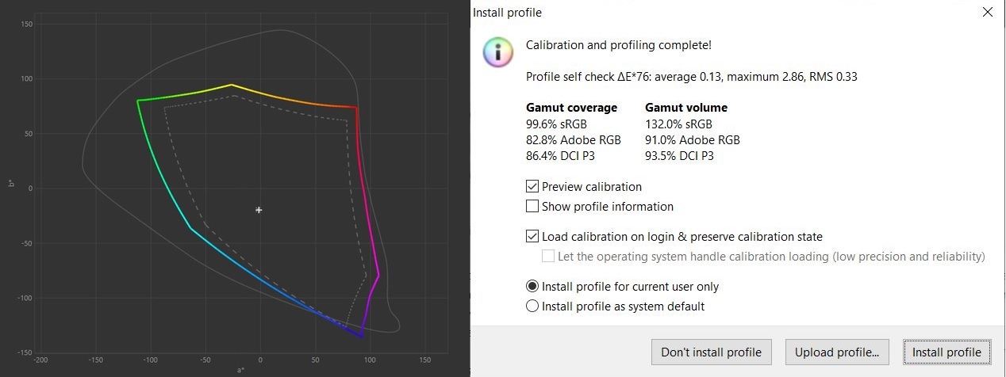Click the a* axis label on plot
The width and height of the screenshot is (1006, 377).
[x=240, y=370]
